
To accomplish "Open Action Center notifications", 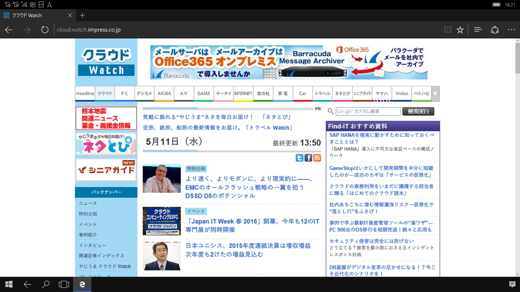I will [512, 284].
